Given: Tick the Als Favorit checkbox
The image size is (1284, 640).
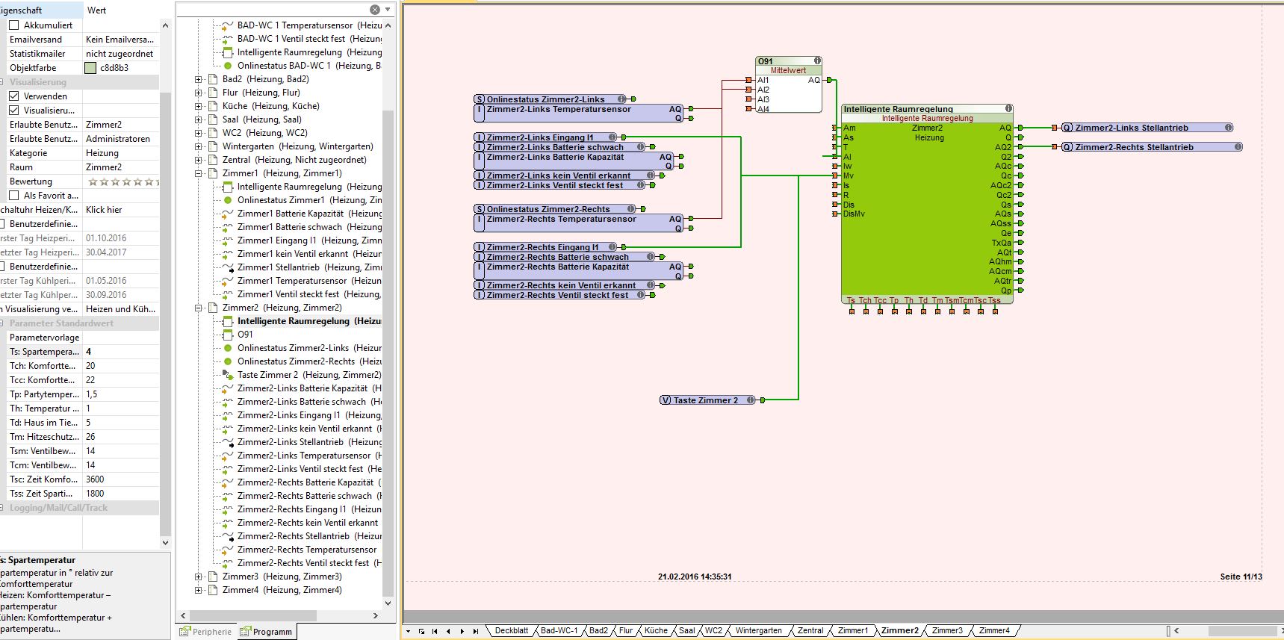Looking at the screenshot, I should pyautogui.click(x=14, y=196).
